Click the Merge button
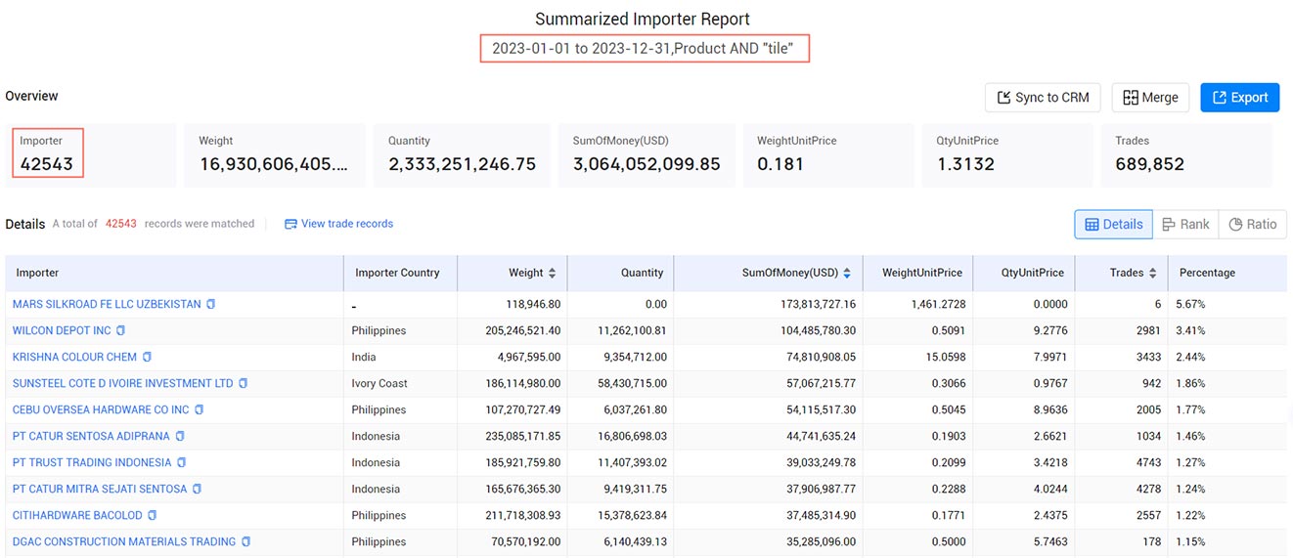 (x=1150, y=98)
